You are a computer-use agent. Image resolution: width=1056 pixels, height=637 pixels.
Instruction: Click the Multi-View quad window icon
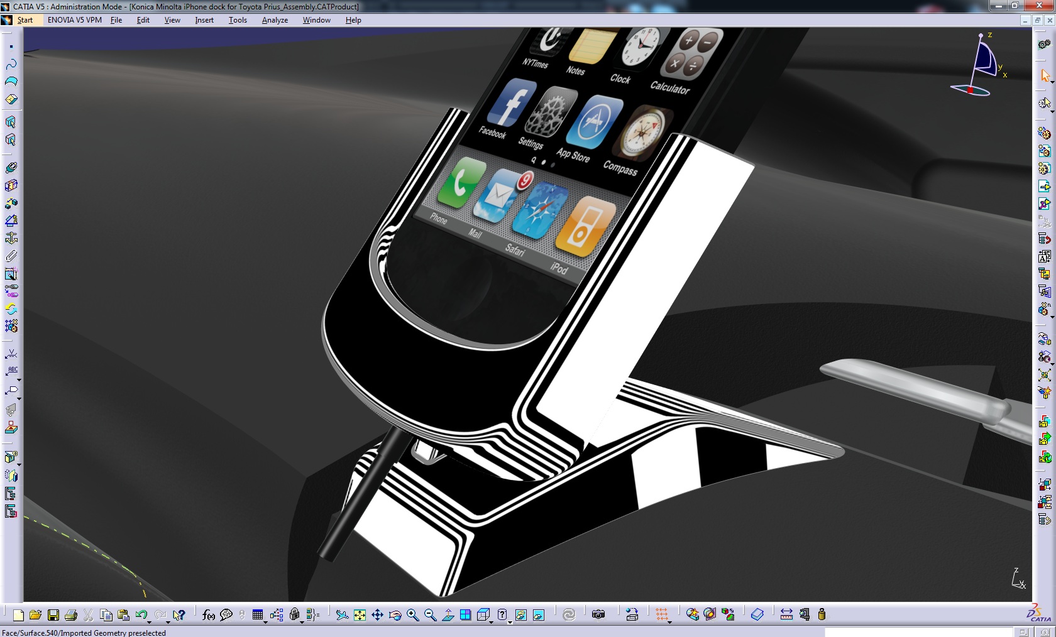pos(465,615)
